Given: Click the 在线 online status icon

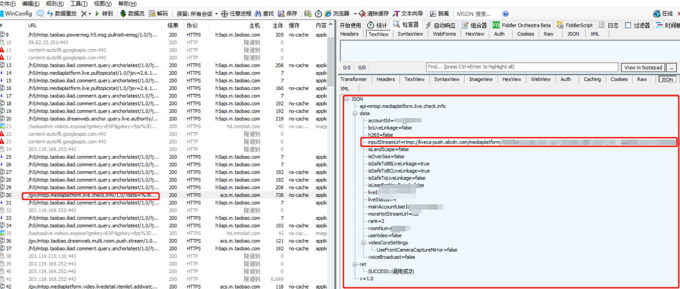Looking at the screenshot, I should tap(663, 14).
